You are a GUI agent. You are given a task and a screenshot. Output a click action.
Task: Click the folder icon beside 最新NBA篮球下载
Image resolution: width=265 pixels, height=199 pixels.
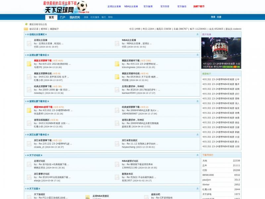29,110
